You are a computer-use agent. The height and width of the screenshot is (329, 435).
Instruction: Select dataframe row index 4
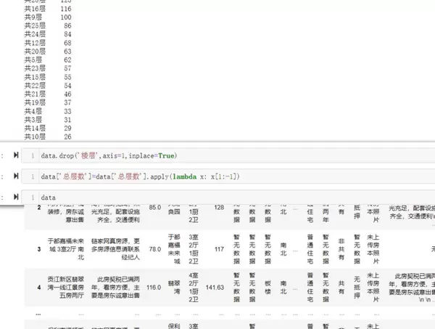(x=39, y=288)
